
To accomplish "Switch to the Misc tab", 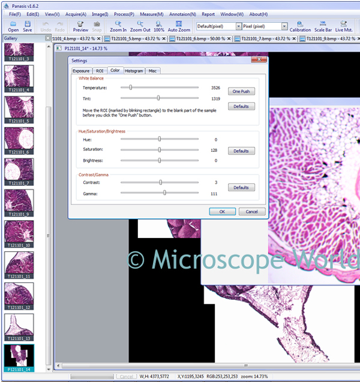I will (x=152, y=71).
